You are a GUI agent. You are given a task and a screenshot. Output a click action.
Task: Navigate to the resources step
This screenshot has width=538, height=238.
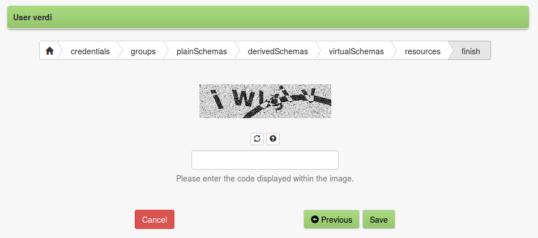click(422, 51)
